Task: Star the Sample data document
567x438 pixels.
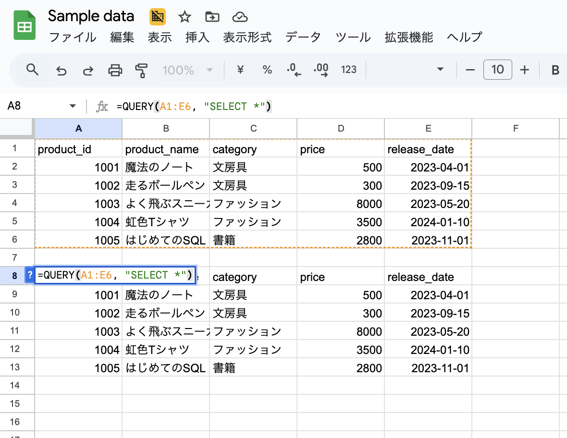Action: [185, 17]
